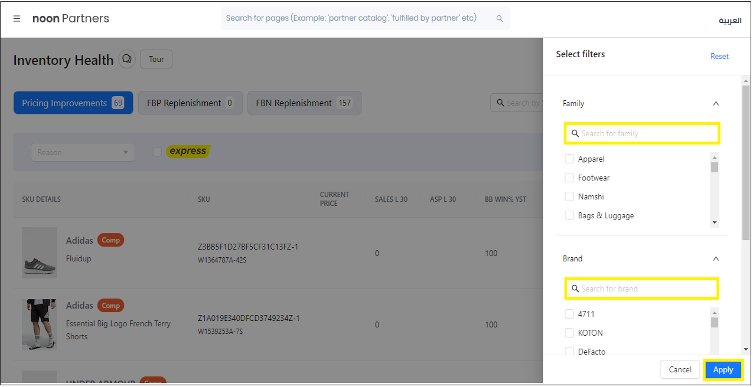Screen dimensions: 753x387
Task: Click the Reset filters link
Action: [x=719, y=56]
